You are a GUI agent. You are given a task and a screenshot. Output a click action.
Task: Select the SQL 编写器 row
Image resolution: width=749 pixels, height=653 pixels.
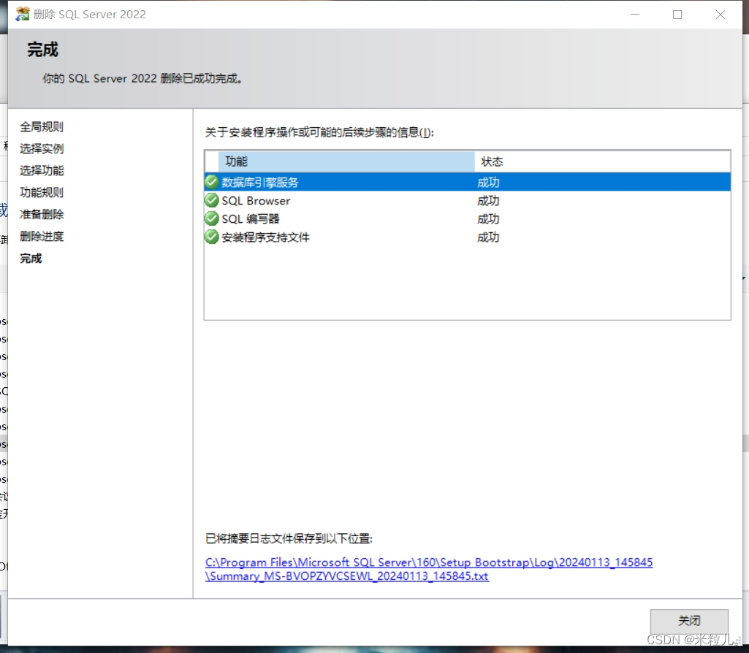pos(467,218)
